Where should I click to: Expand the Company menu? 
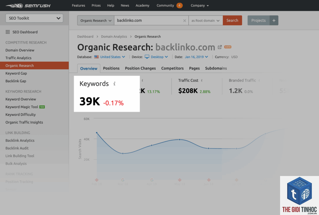200,6
